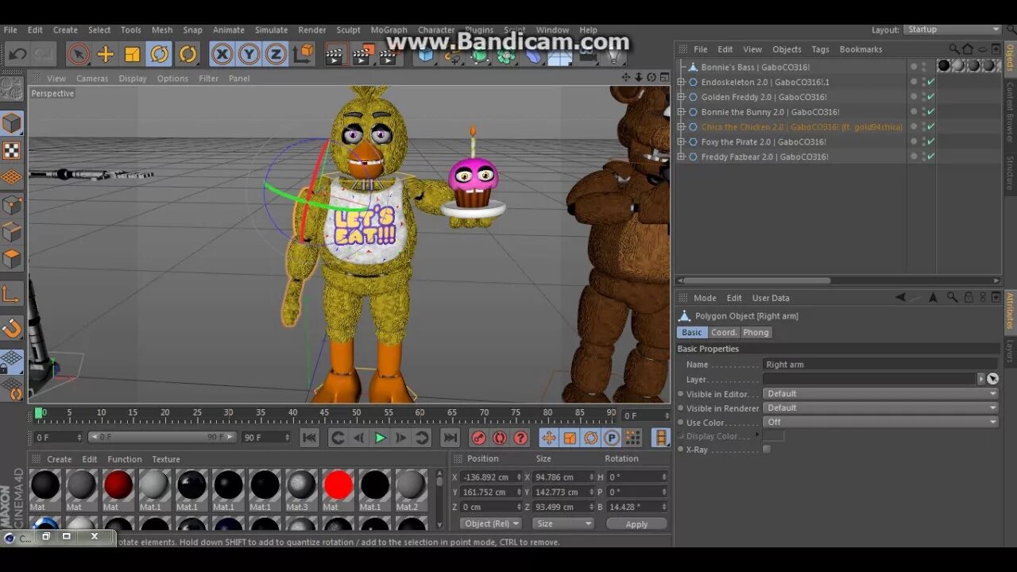1017x572 pixels.
Task: Expand Foxy the Pirate 2.0 tree
Action: click(681, 141)
